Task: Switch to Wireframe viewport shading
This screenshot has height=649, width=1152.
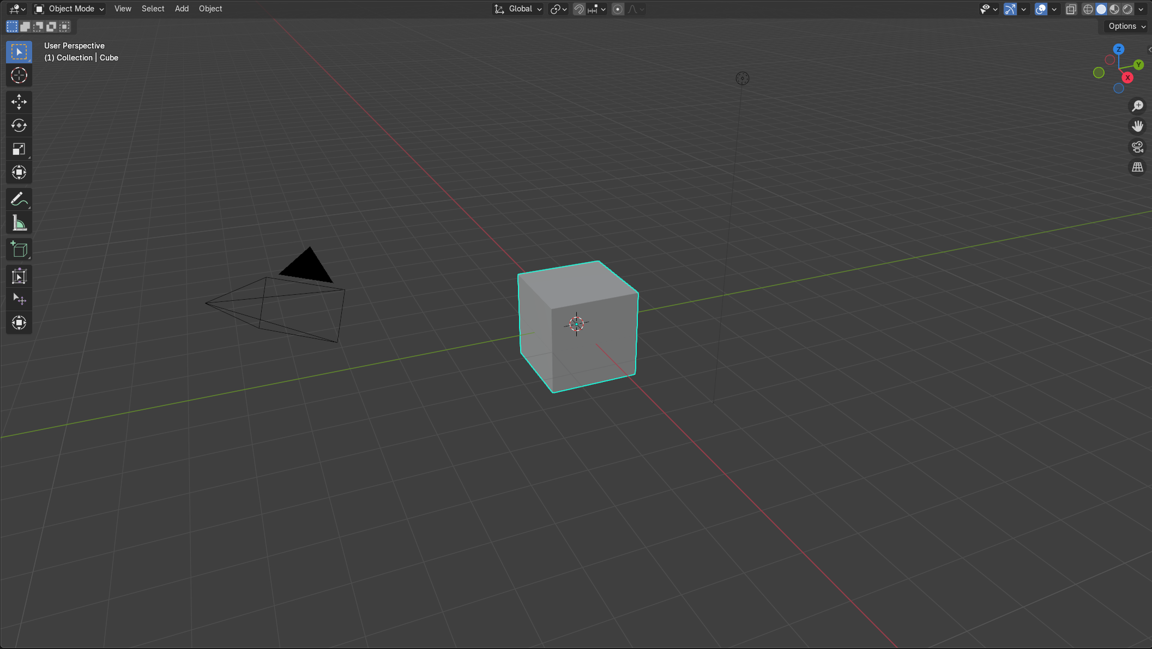Action: [x=1088, y=9]
